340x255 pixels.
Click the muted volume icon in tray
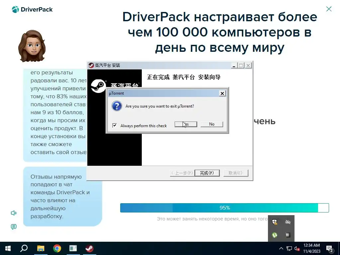297,248
